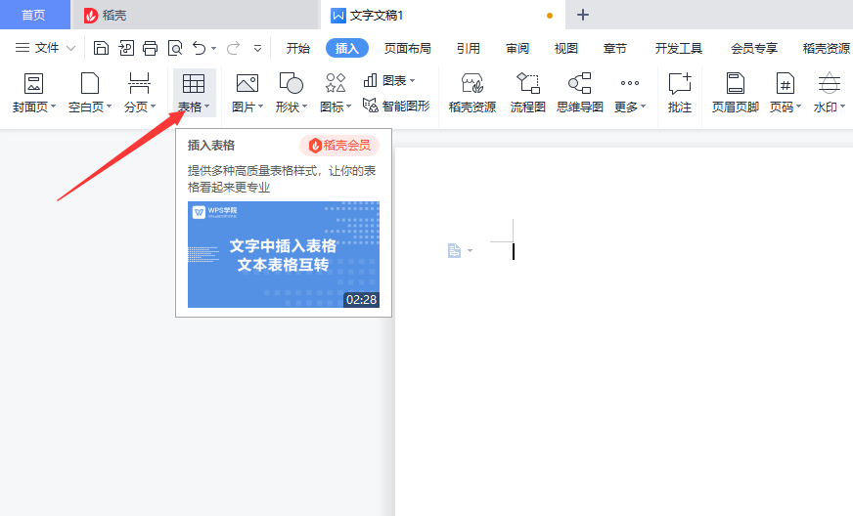Open Print Preview icon
This screenshot has width=853, height=516.
point(175,48)
